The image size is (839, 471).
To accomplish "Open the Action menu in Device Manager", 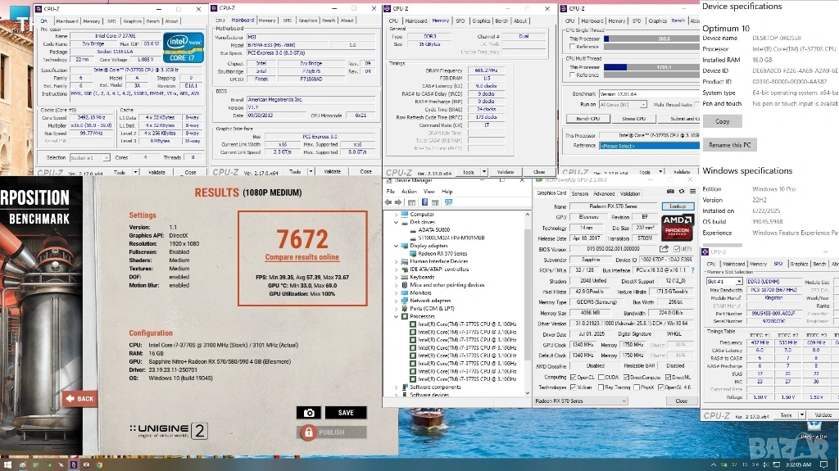I will coord(409,192).
